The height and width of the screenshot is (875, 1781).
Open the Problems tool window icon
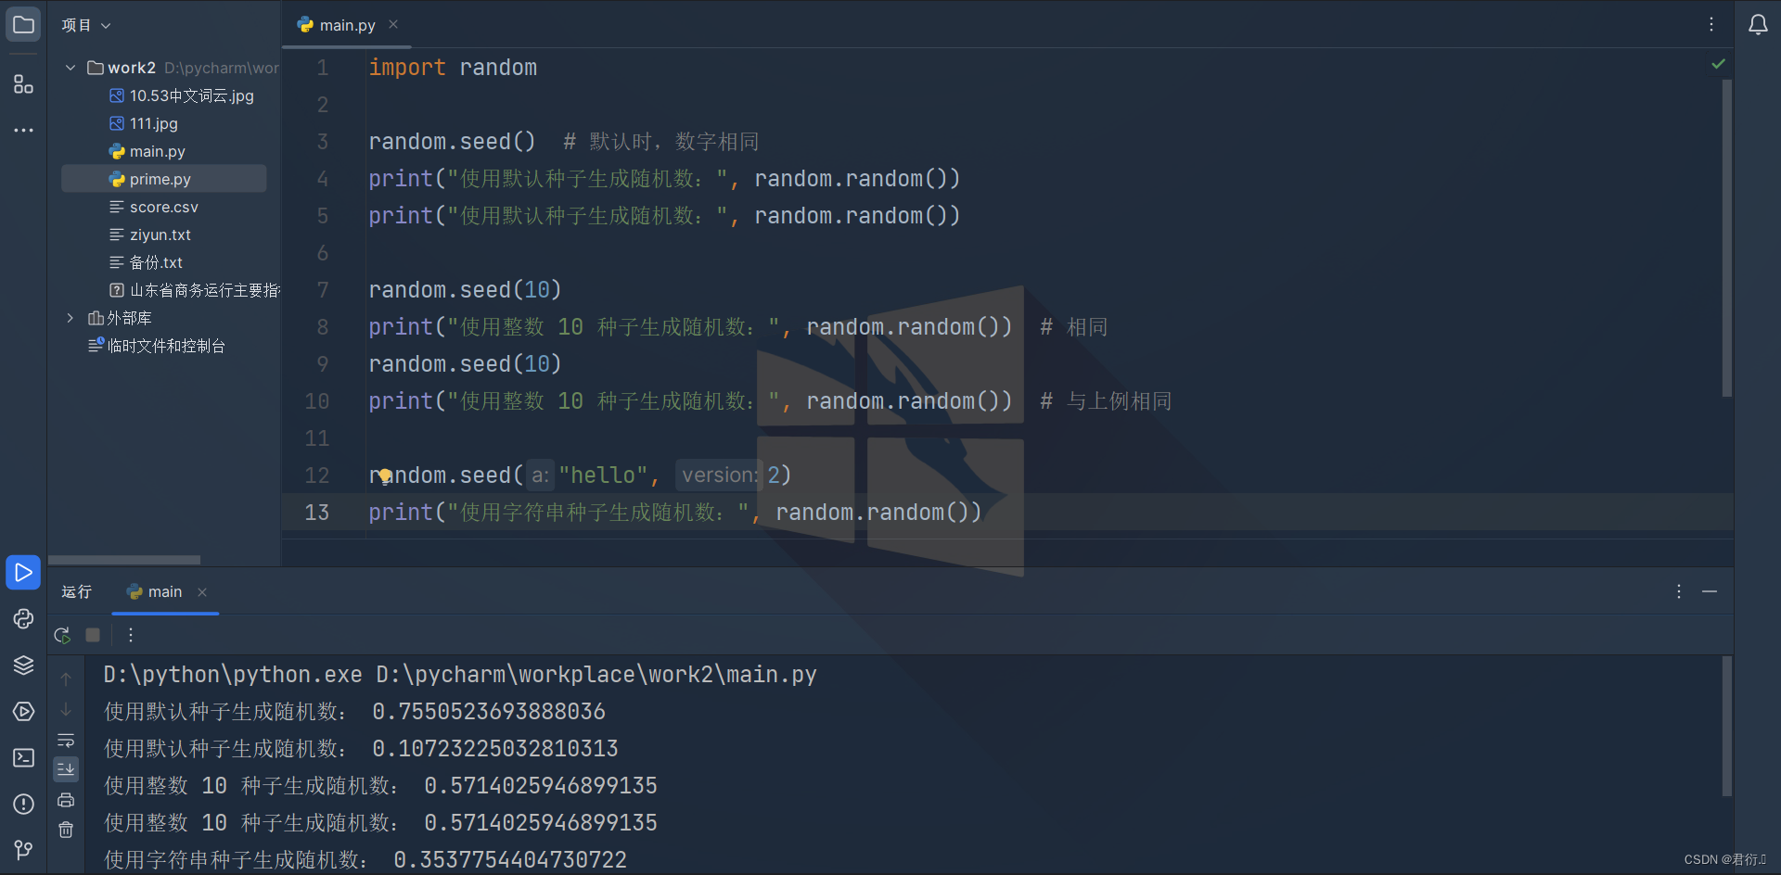(23, 805)
